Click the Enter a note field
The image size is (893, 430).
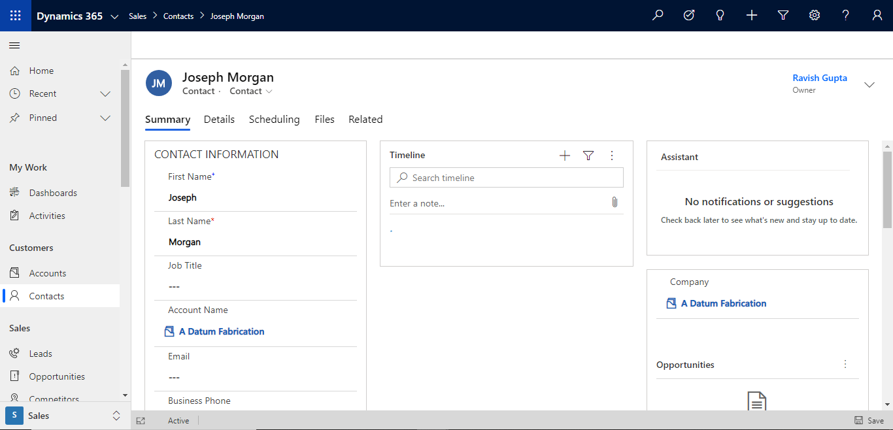click(499, 203)
